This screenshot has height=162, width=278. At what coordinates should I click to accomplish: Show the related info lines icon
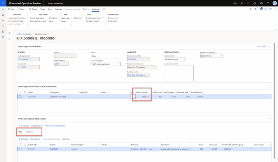[10, 39]
